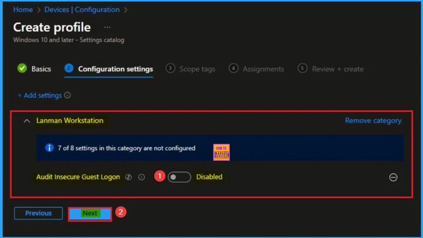Click Remove category for Lanman Workstation
This screenshot has height=238, width=423.
373,120
